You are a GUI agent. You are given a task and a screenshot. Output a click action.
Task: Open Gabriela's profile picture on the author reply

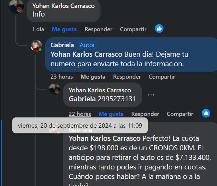point(36,46)
